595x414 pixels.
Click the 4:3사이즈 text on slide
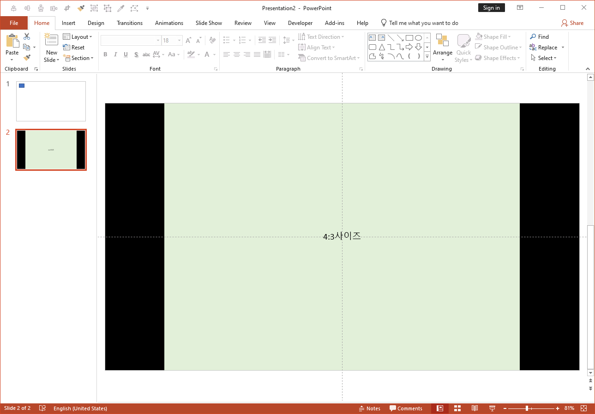tap(342, 236)
